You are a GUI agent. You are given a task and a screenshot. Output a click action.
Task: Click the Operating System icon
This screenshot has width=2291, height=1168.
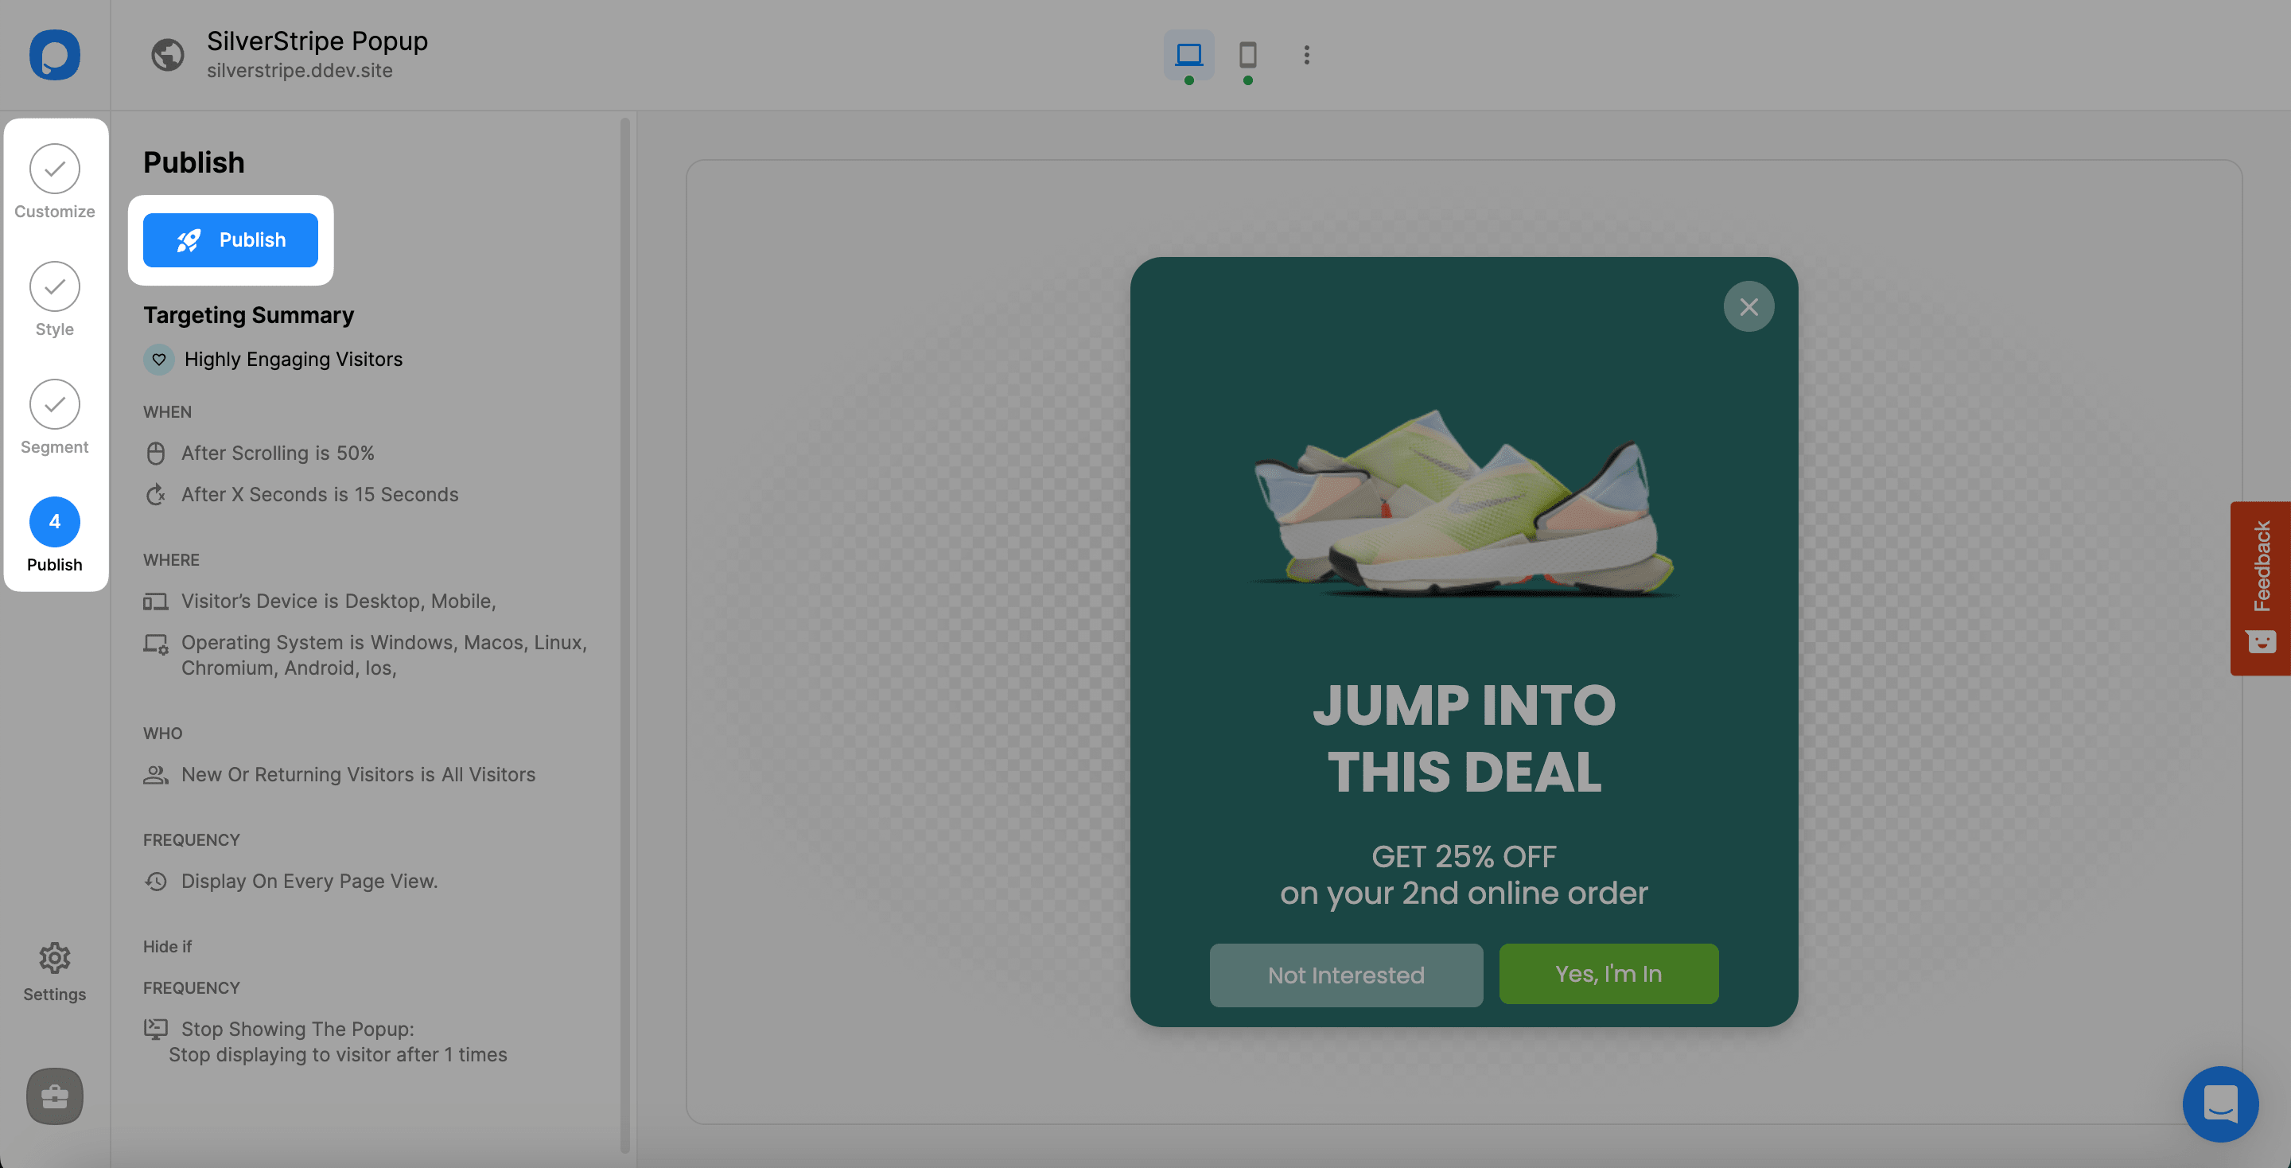pyautogui.click(x=156, y=644)
